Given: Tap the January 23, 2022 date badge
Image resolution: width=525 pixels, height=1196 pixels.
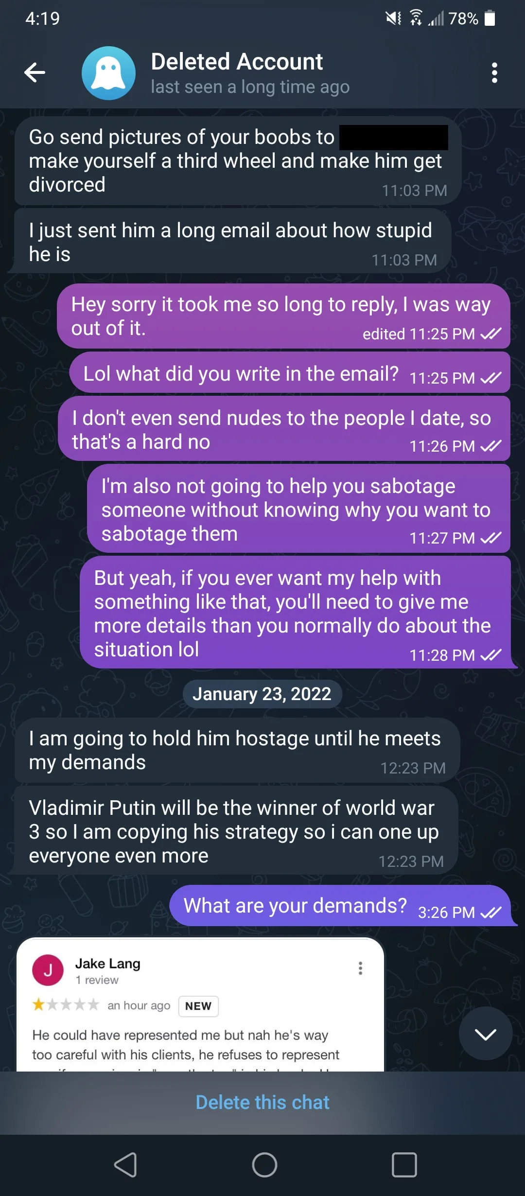Looking at the screenshot, I should click(262, 694).
